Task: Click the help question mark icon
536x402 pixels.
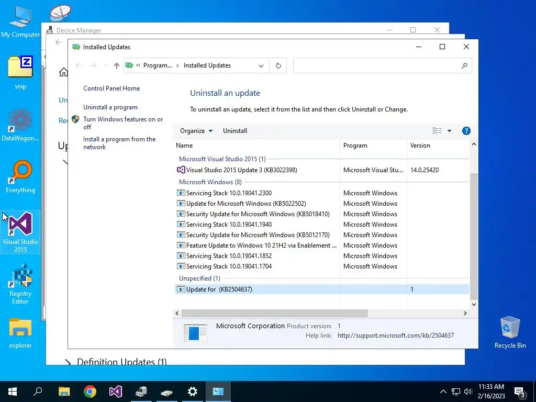Action: click(466, 131)
